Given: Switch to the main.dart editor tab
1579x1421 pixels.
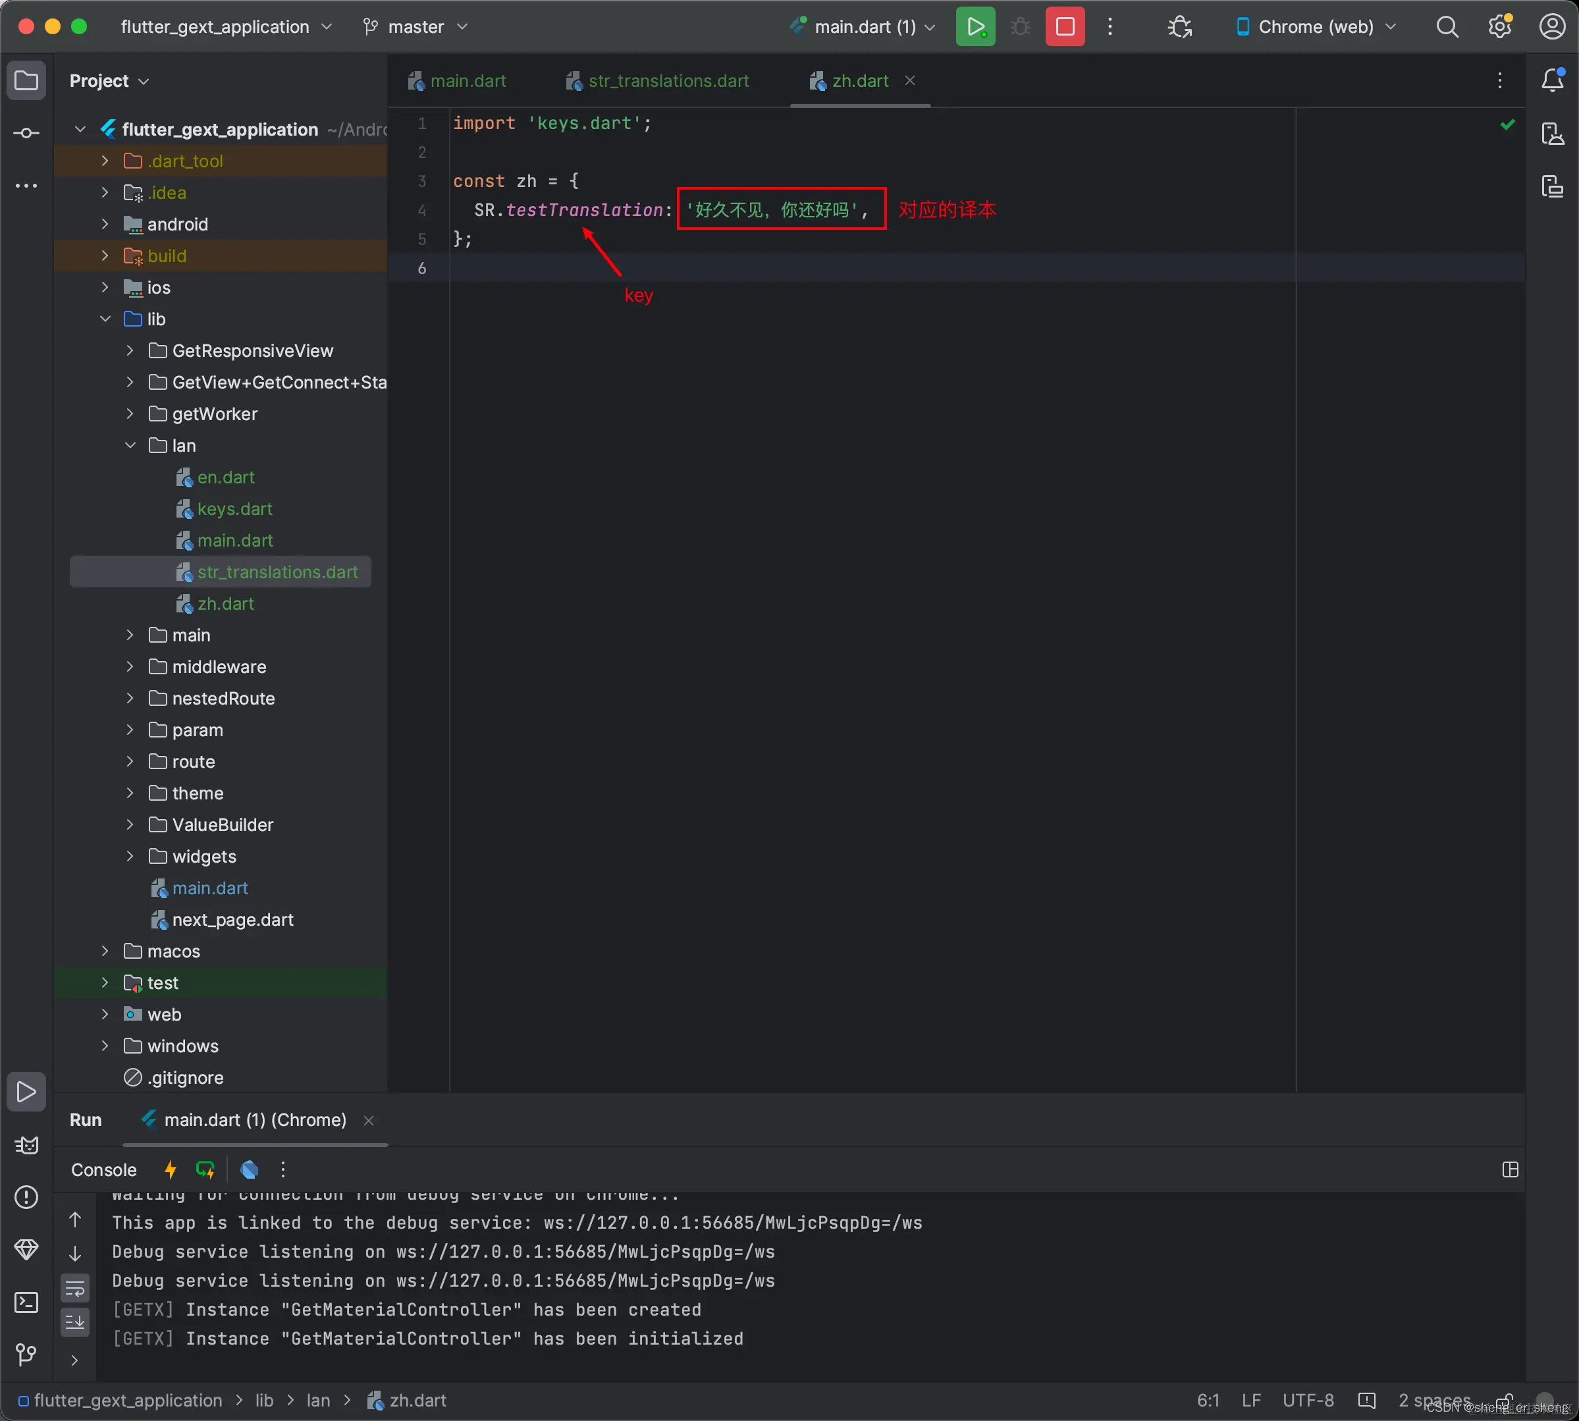Looking at the screenshot, I should coord(467,81).
